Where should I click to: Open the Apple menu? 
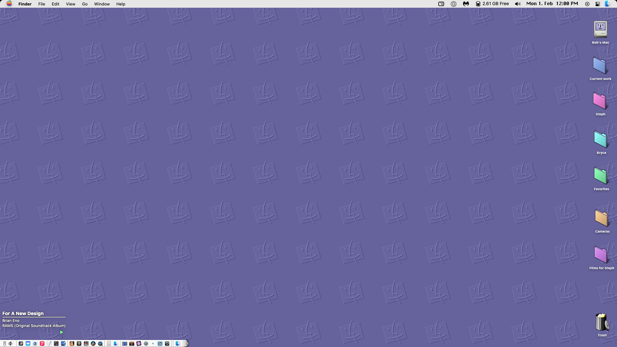(x=9, y=4)
